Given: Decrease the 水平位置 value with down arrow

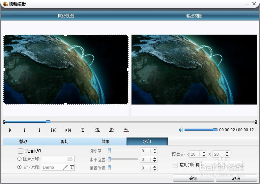Looking at the screenshot, I should coord(155,161).
